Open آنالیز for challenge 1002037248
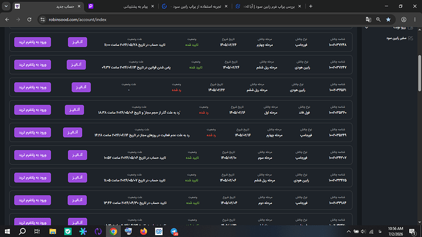The height and width of the screenshot is (237, 422). tap(78, 42)
